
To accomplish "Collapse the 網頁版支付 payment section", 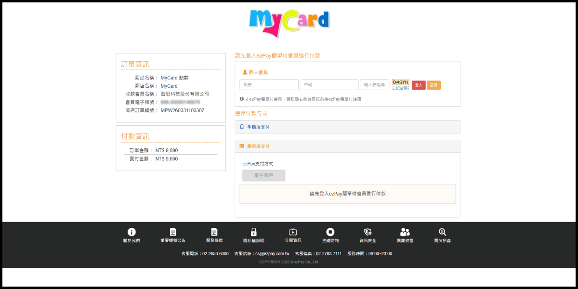I will [x=258, y=146].
